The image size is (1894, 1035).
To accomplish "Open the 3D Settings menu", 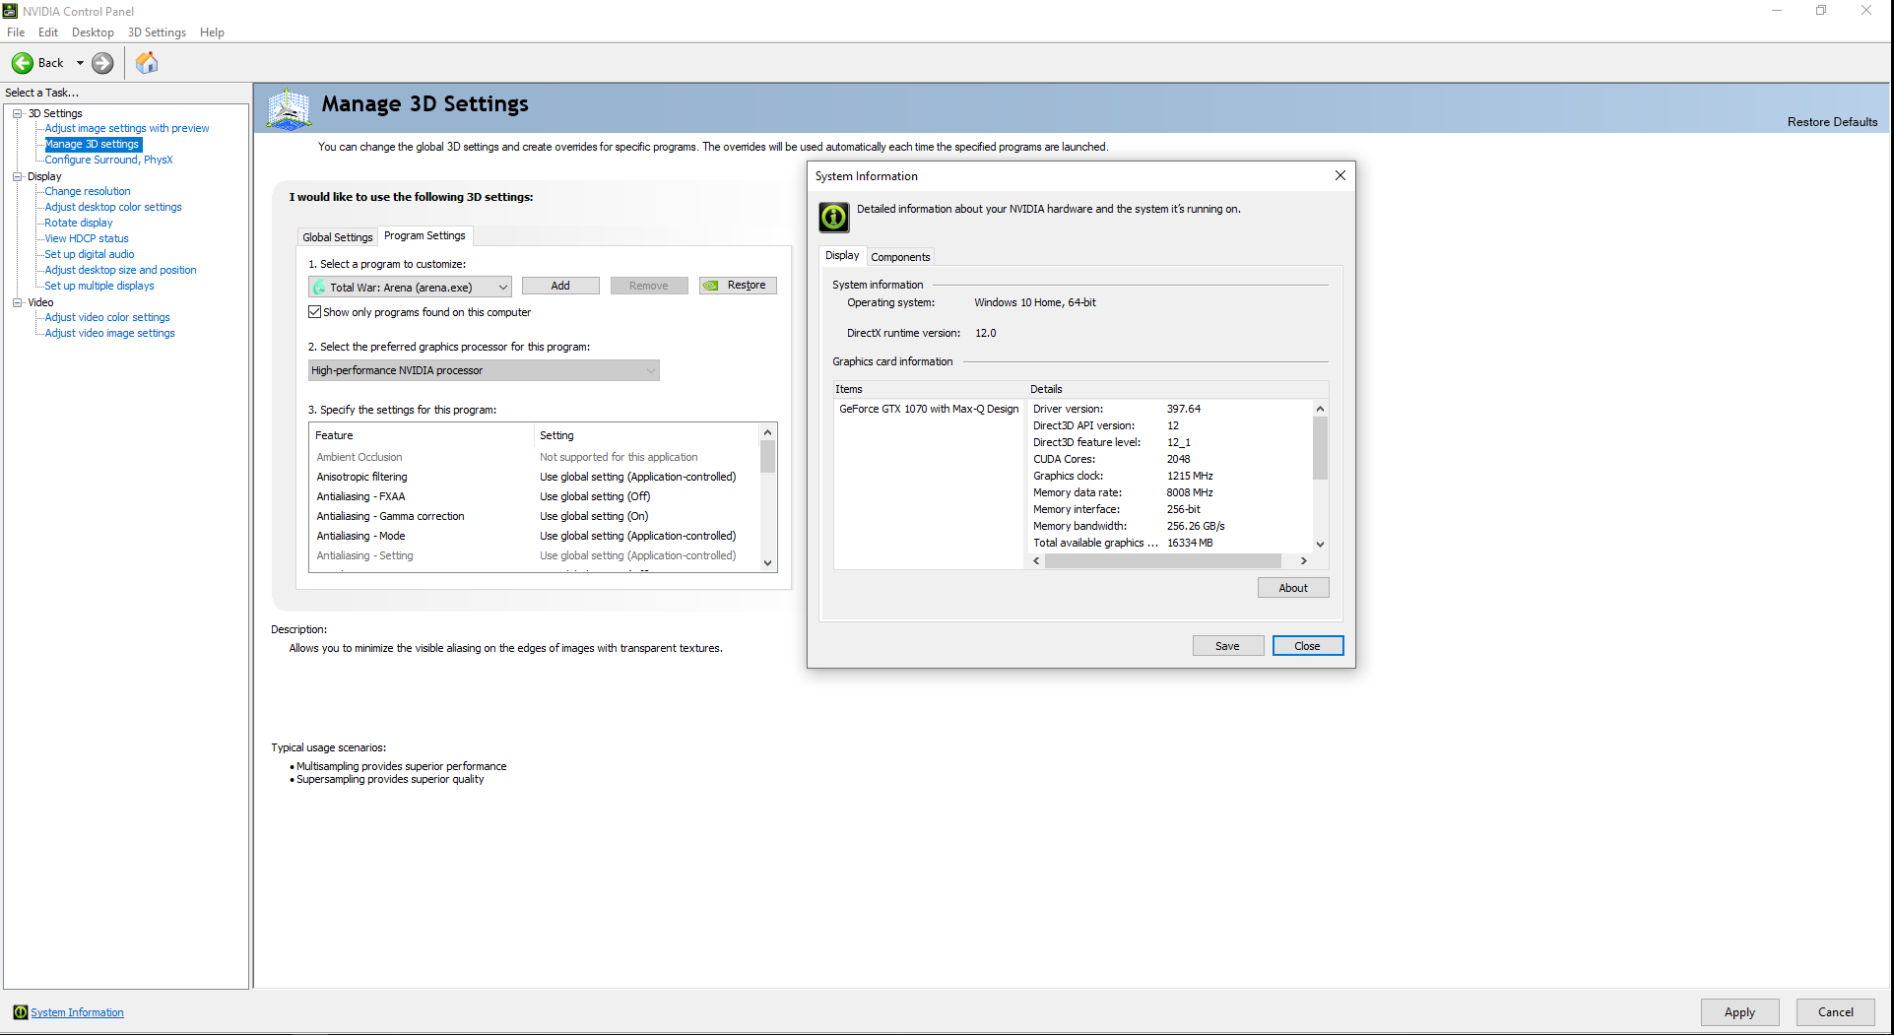I will (157, 32).
